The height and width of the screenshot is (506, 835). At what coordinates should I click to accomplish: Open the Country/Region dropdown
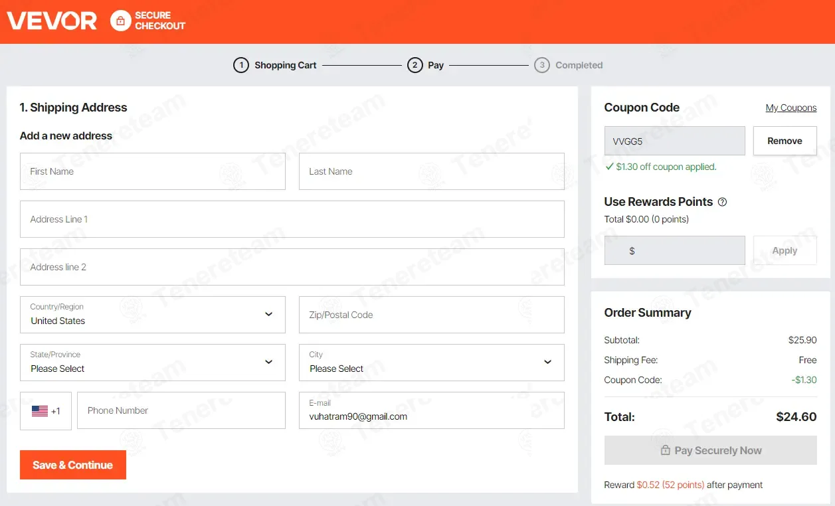click(153, 315)
